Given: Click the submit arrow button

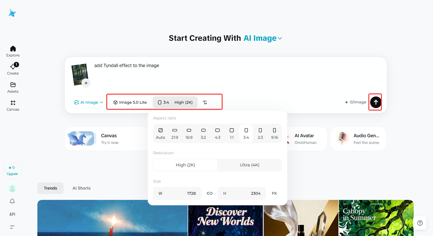Looking at the screenshot, I should 376,102.
